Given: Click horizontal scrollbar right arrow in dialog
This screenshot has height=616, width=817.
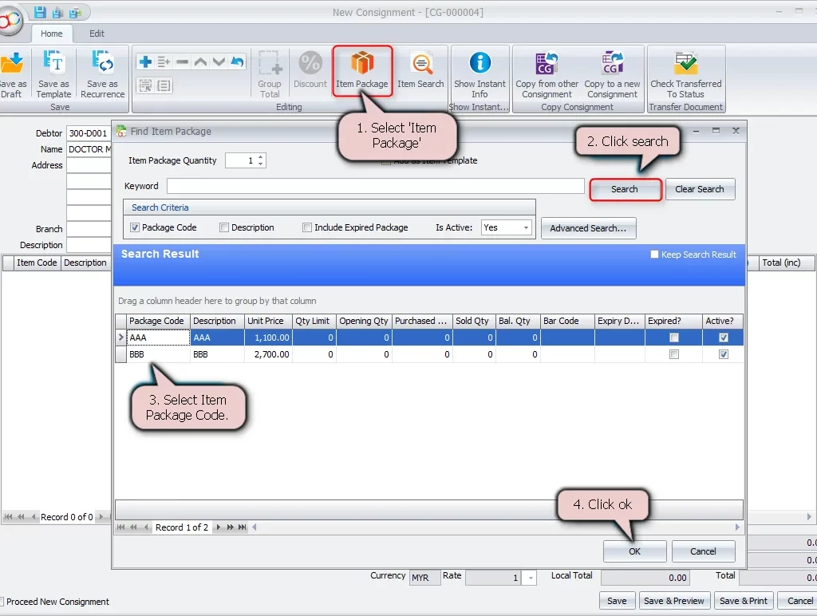Looking at the screenshot, I should tap(736, 527).
